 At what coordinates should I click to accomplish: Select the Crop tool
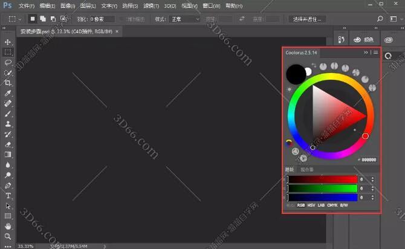(8, 83)
